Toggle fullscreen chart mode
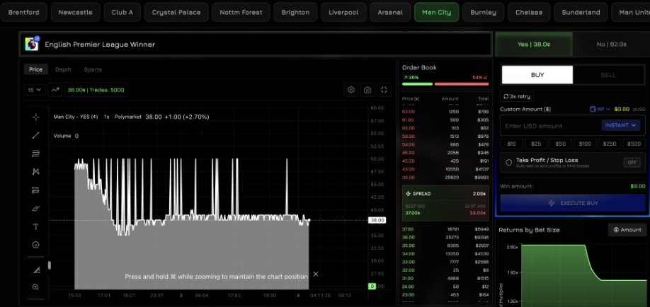Image resolution: width=650 pixels, height=307 pixels. [384, 90]
